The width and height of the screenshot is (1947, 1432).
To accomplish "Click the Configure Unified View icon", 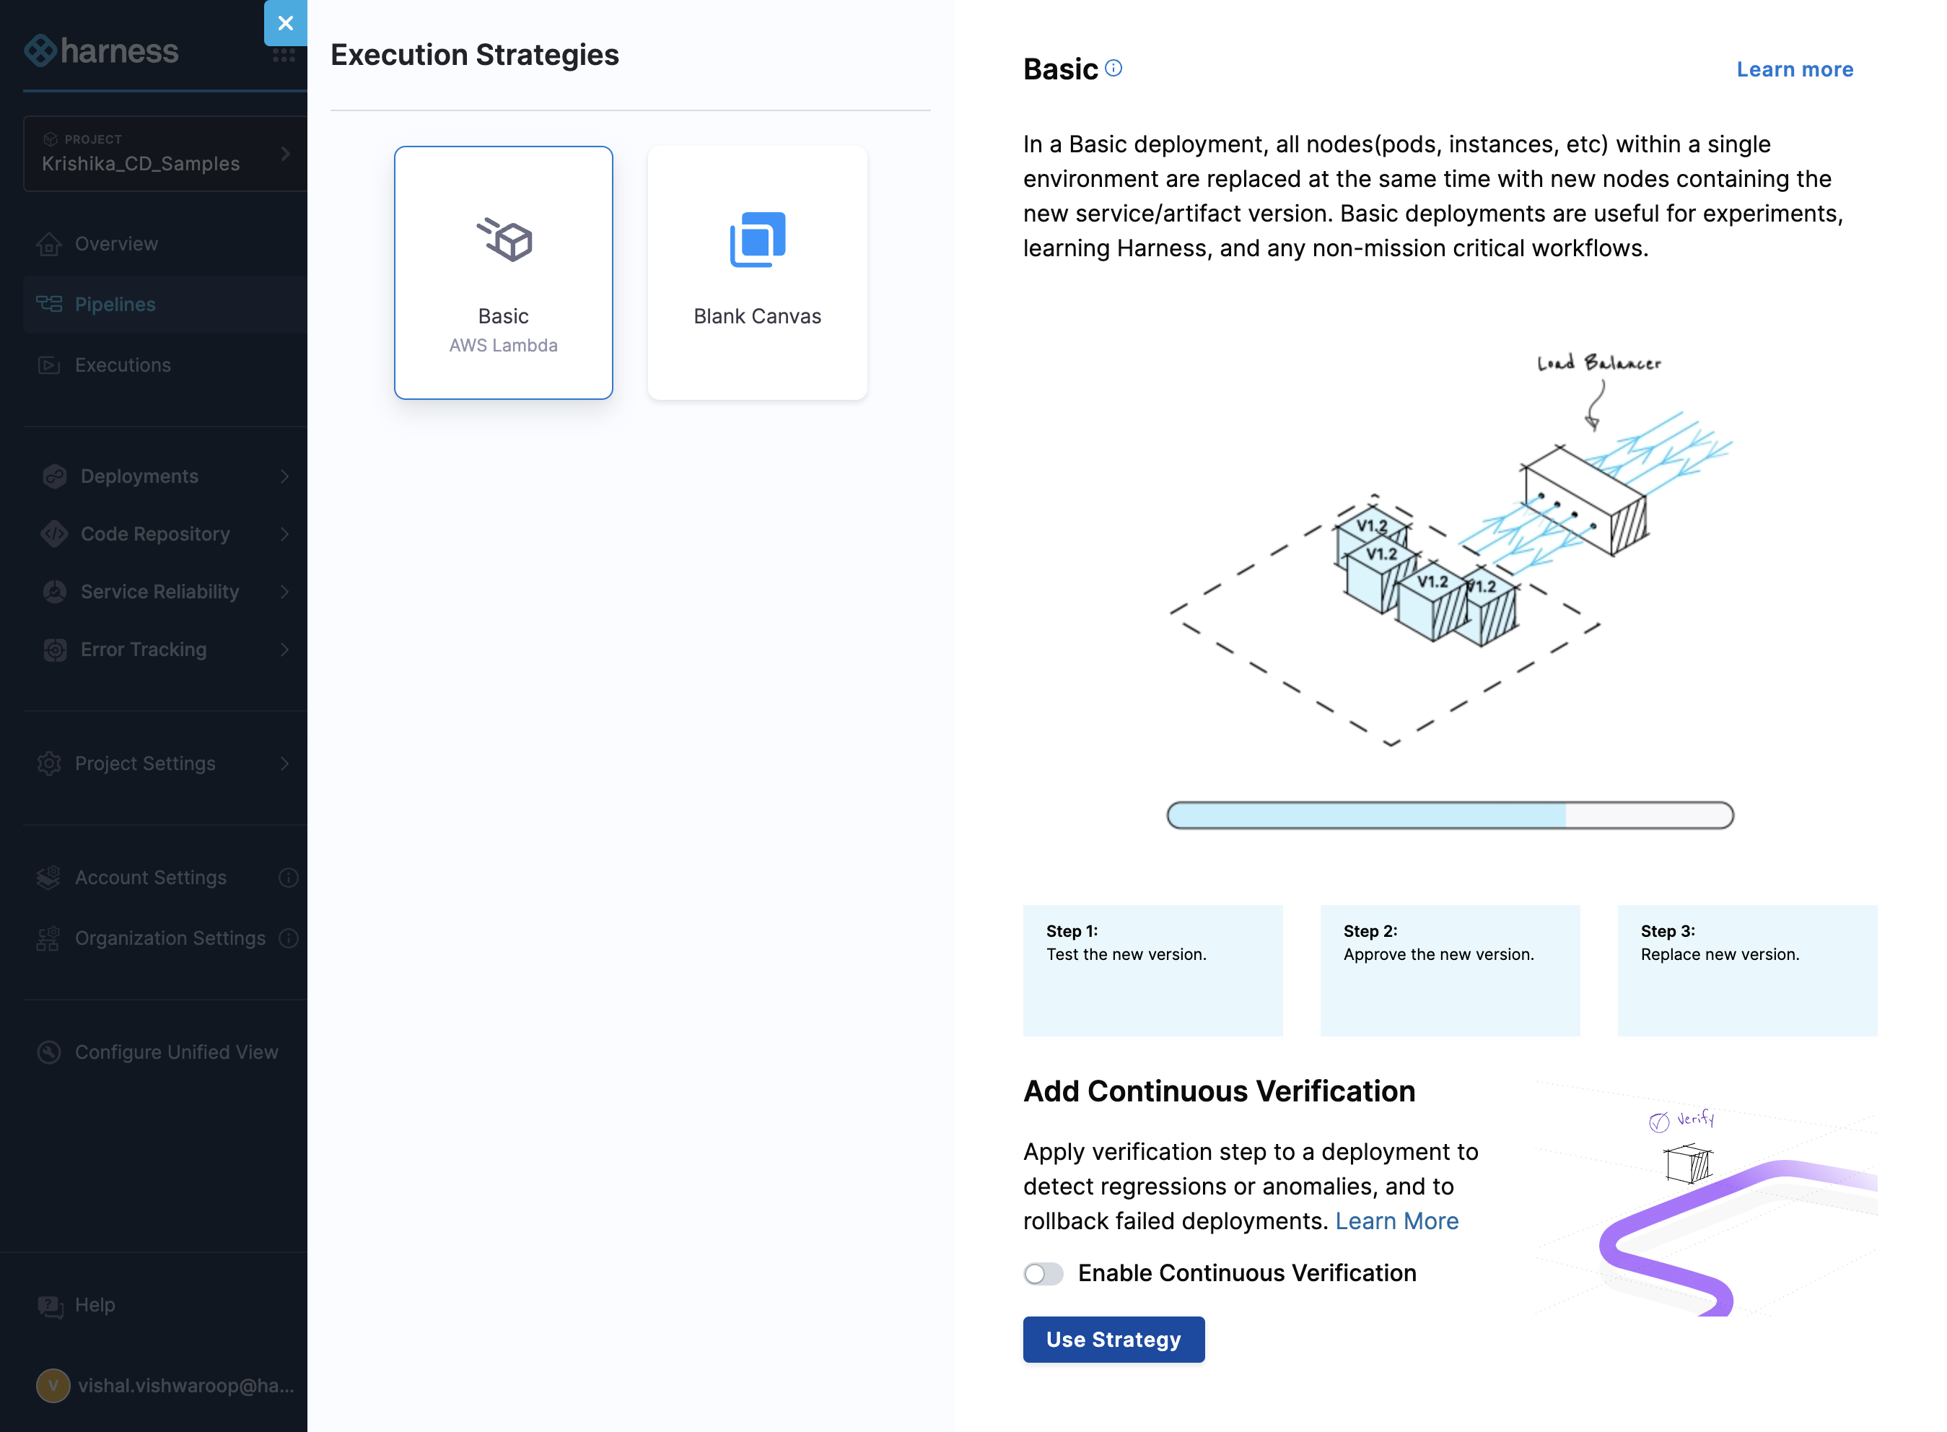I will click(x=49, y=1052).
